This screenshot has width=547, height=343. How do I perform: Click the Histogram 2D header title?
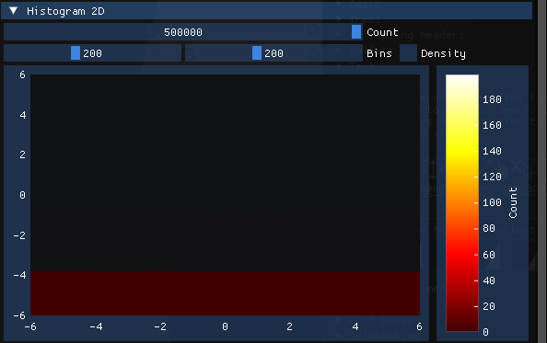pyautogui.click(x=65, y=11)
